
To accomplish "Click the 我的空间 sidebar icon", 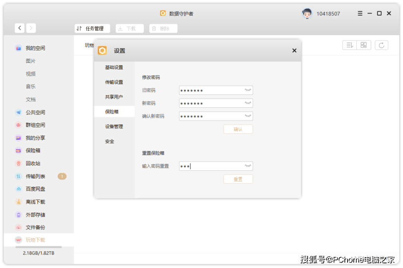I will pyautogui.click(x=18, y=48).
